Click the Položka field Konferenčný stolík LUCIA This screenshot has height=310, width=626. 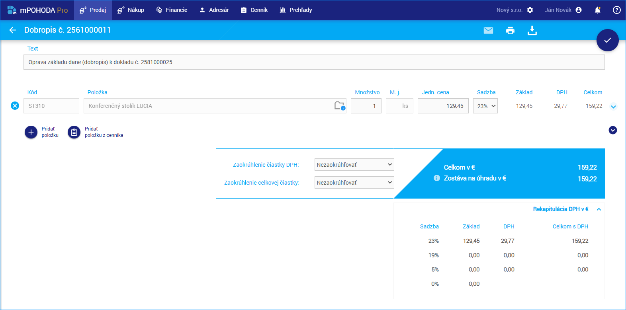(215, 106)
